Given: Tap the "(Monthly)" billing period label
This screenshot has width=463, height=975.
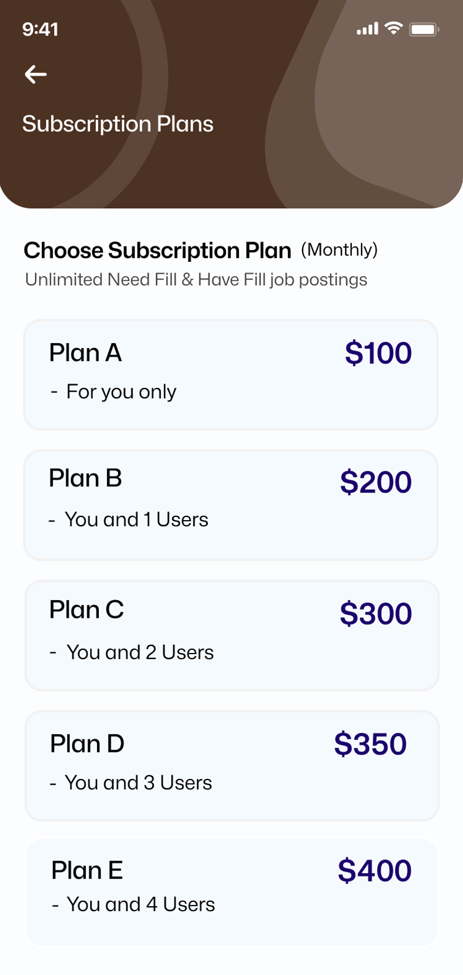Looking at the screenshot, I should point(339,250).
